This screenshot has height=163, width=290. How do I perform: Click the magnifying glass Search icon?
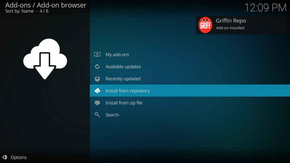(x=97, y=115)
